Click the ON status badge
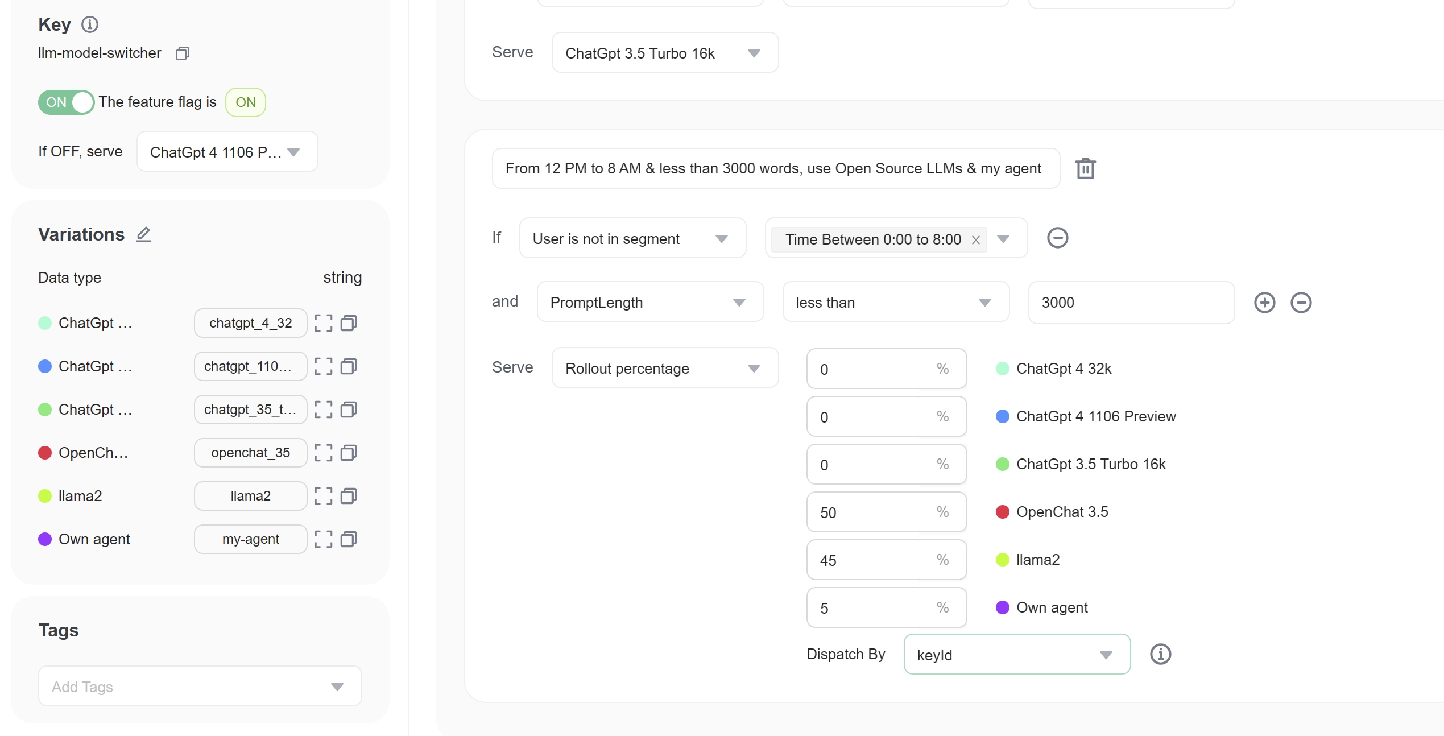Image resolution: width=1444 pixels, height=736 pixels. 246,102
